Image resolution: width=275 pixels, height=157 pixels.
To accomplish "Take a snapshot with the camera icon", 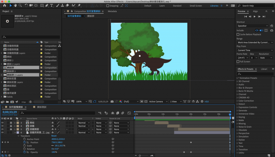I will (112, 102).
